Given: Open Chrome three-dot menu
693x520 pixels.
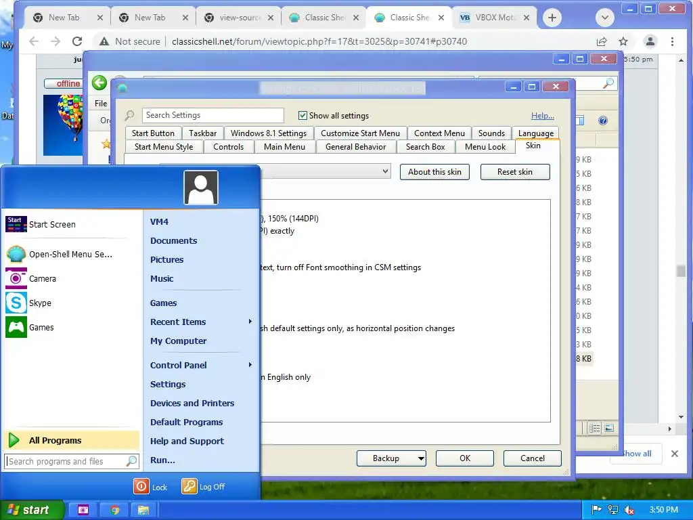Looking at the screenshot, I should 672,41.
